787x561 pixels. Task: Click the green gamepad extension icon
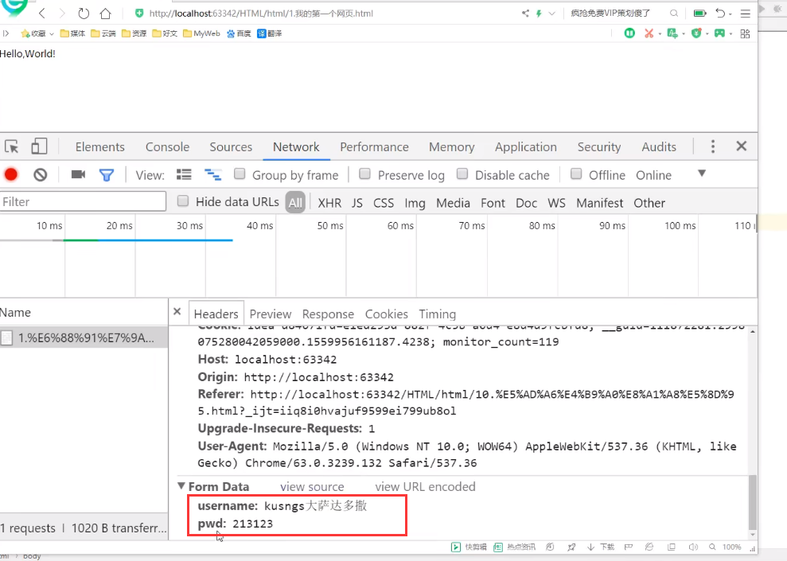tap(719, 33)
